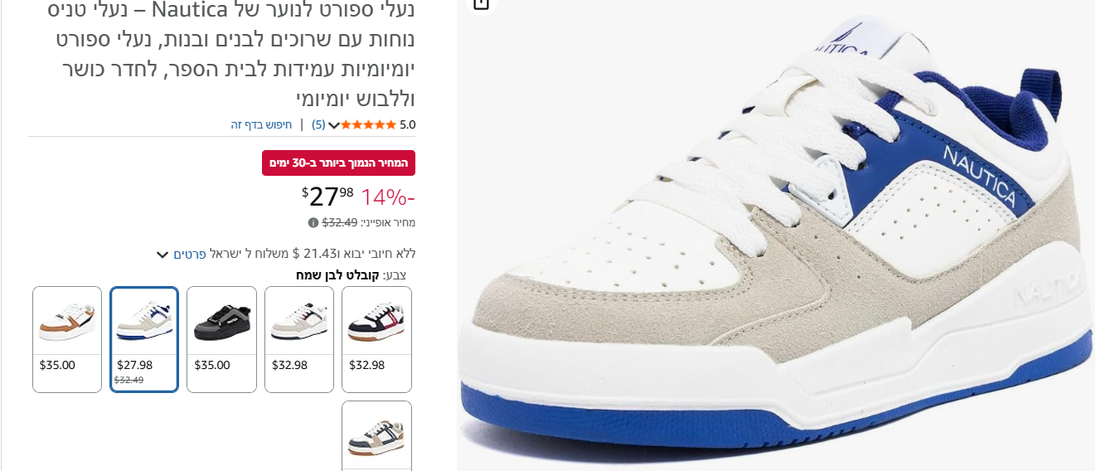
Task: Expand shipping details chevron beside פרטים
Action: (162, 254)
